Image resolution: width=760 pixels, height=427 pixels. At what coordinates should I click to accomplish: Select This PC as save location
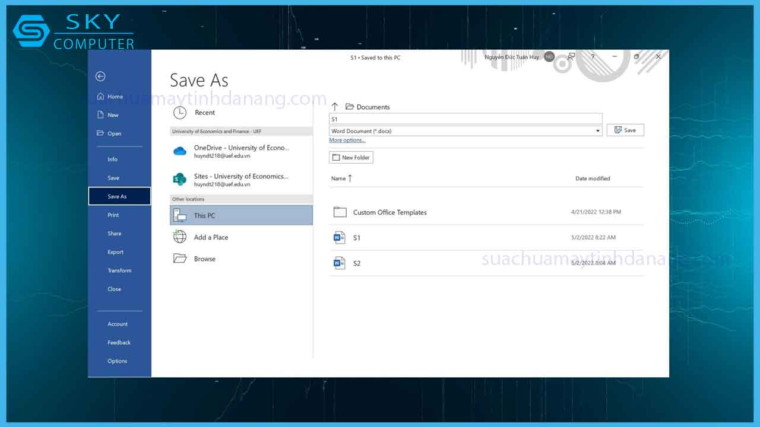pos(241,215)
